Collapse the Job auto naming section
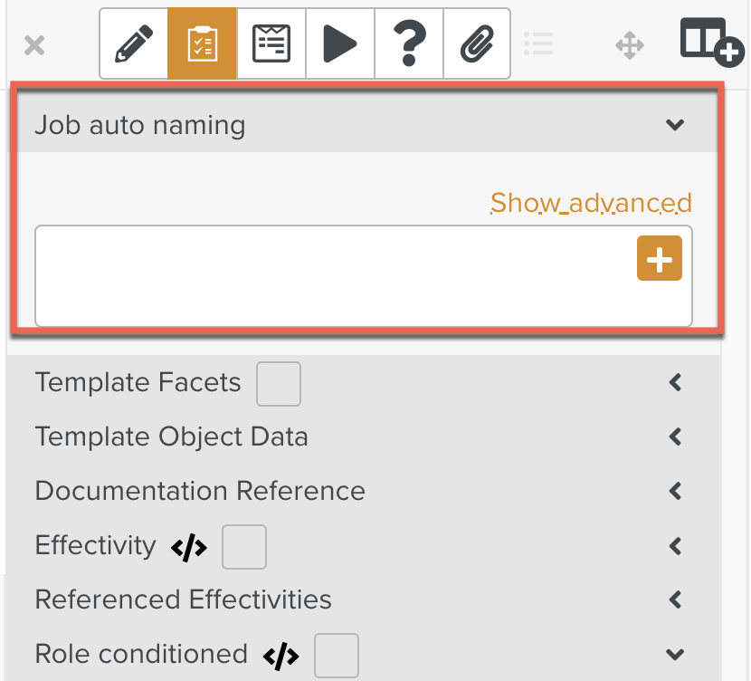 tap(674, 125)
